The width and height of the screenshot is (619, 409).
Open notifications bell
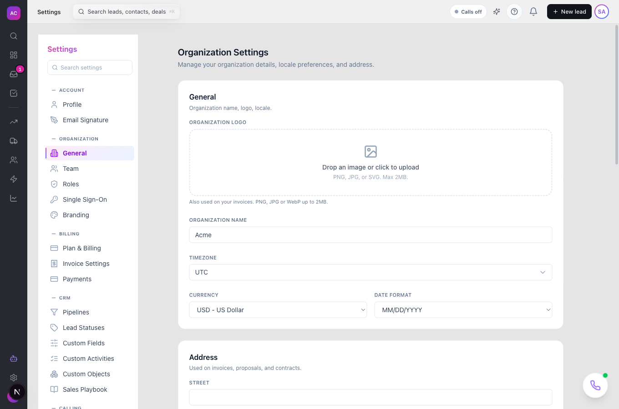tap(533, 12)
